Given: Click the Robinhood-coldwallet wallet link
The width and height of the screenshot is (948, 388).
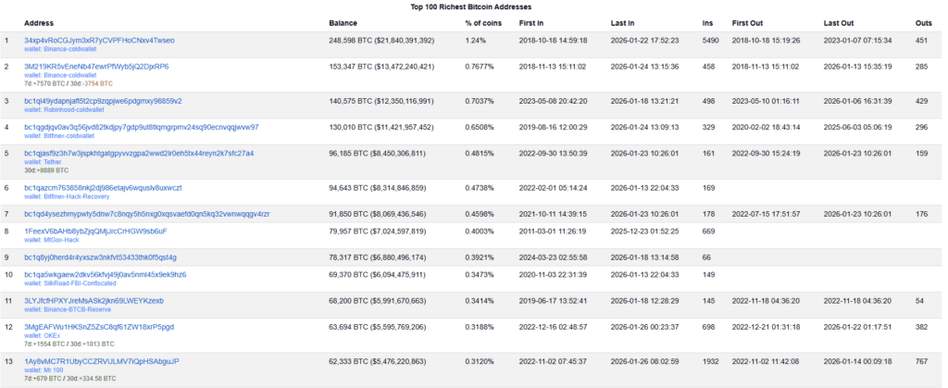Looking at the screenshot, I should coord(65,108).
